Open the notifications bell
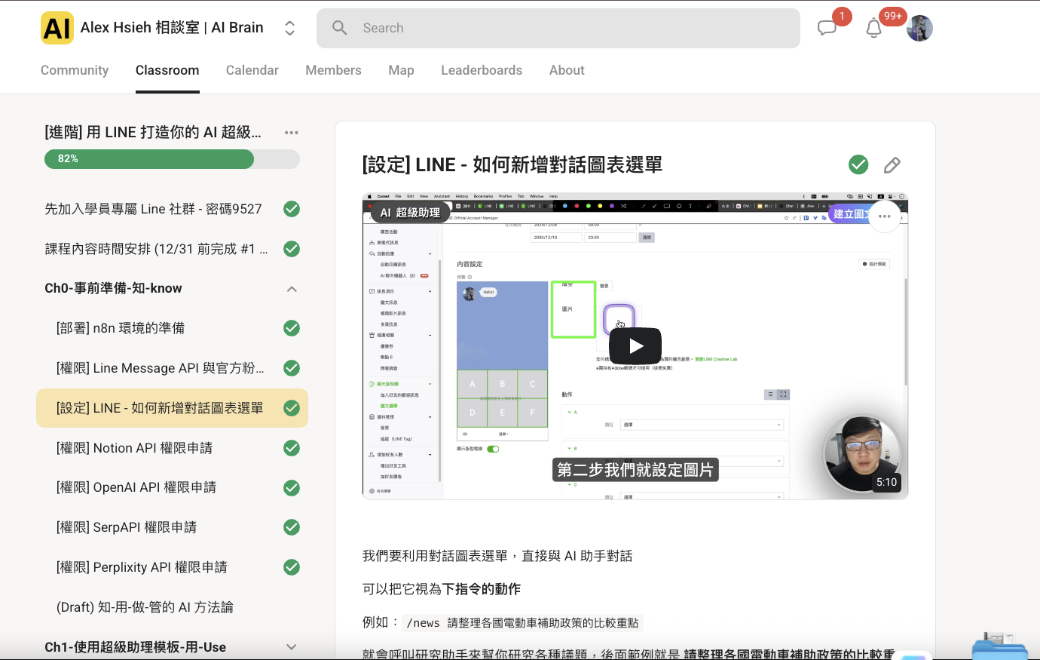The height and width of the screenshot is (660, 1040). click(x=873, y=29)
